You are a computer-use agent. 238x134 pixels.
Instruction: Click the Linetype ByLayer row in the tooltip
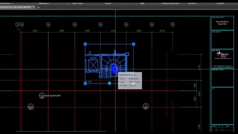(x=128, y=85)
